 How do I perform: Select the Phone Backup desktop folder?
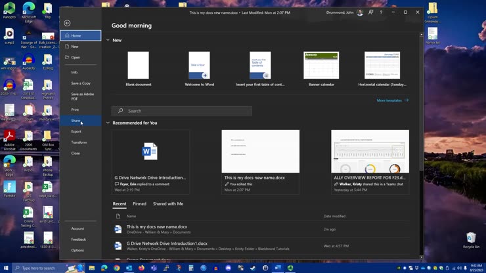(48, 167)
